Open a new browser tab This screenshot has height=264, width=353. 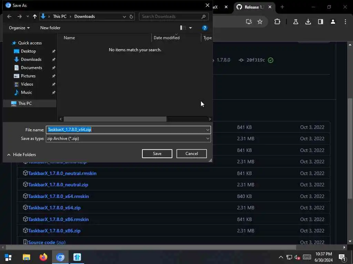(x=282, y=7)
